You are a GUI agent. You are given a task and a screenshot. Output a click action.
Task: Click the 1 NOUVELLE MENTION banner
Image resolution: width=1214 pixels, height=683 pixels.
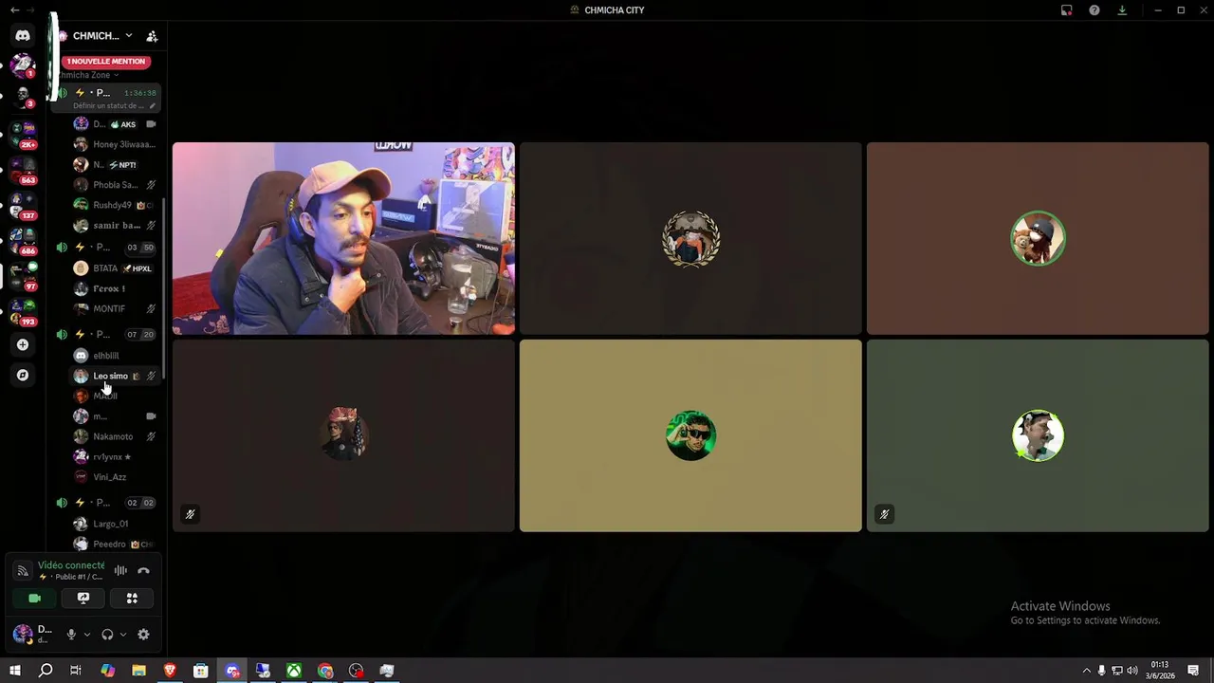pos(106,62)
